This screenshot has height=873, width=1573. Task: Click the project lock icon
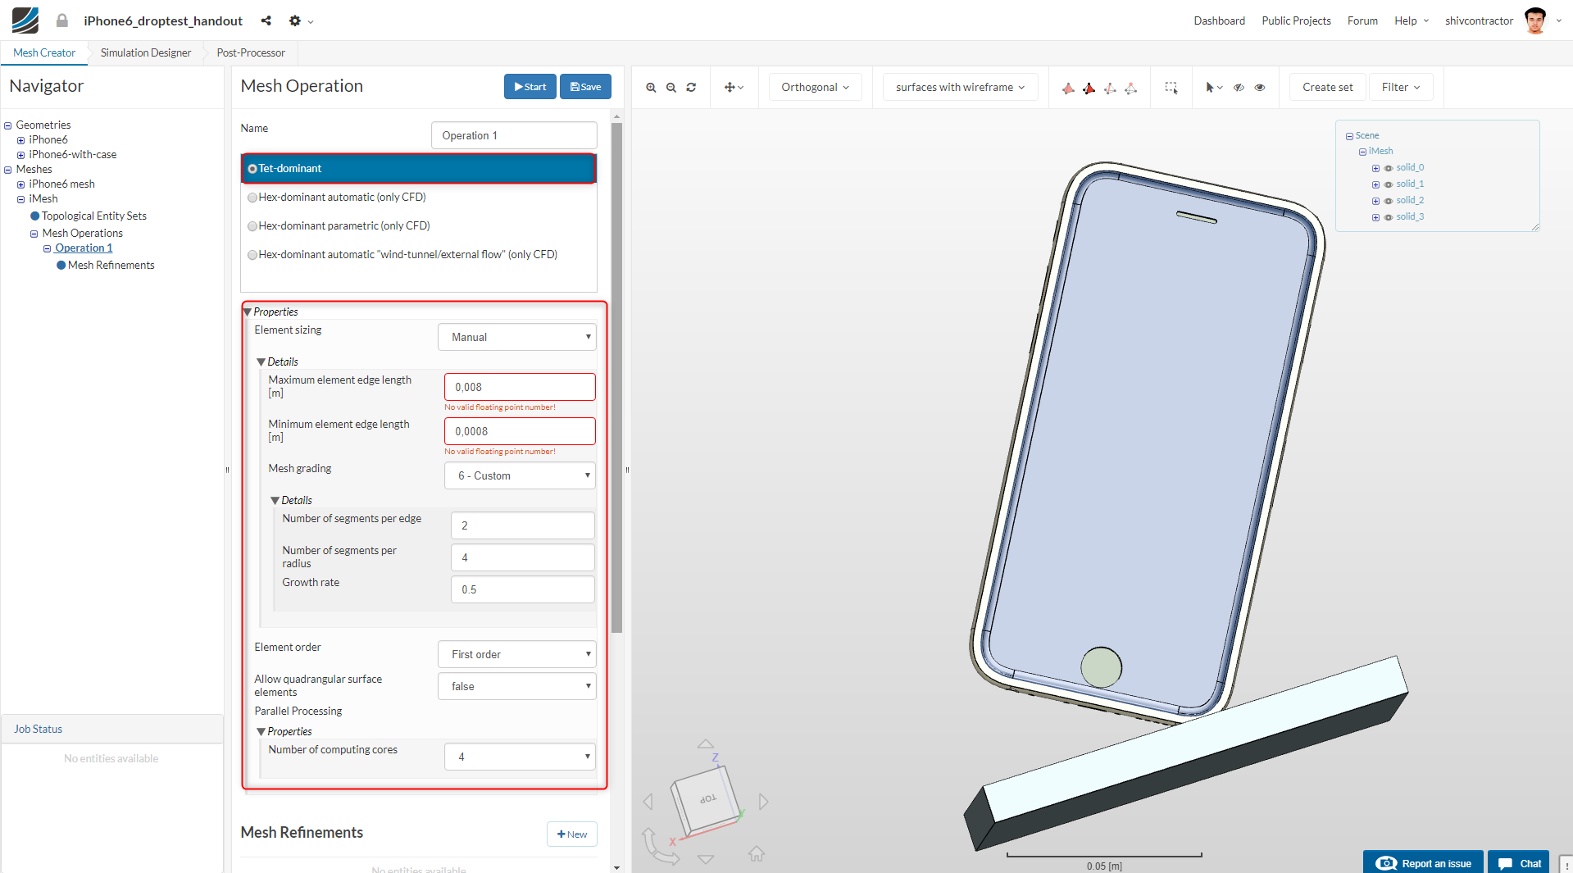pos(62,20)
